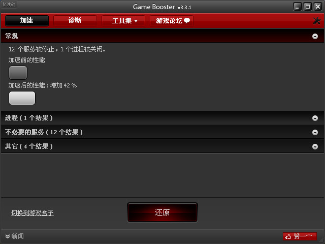Maximize the Game Booster window
Screen dimensions: 325x244
tap(308, 7)
